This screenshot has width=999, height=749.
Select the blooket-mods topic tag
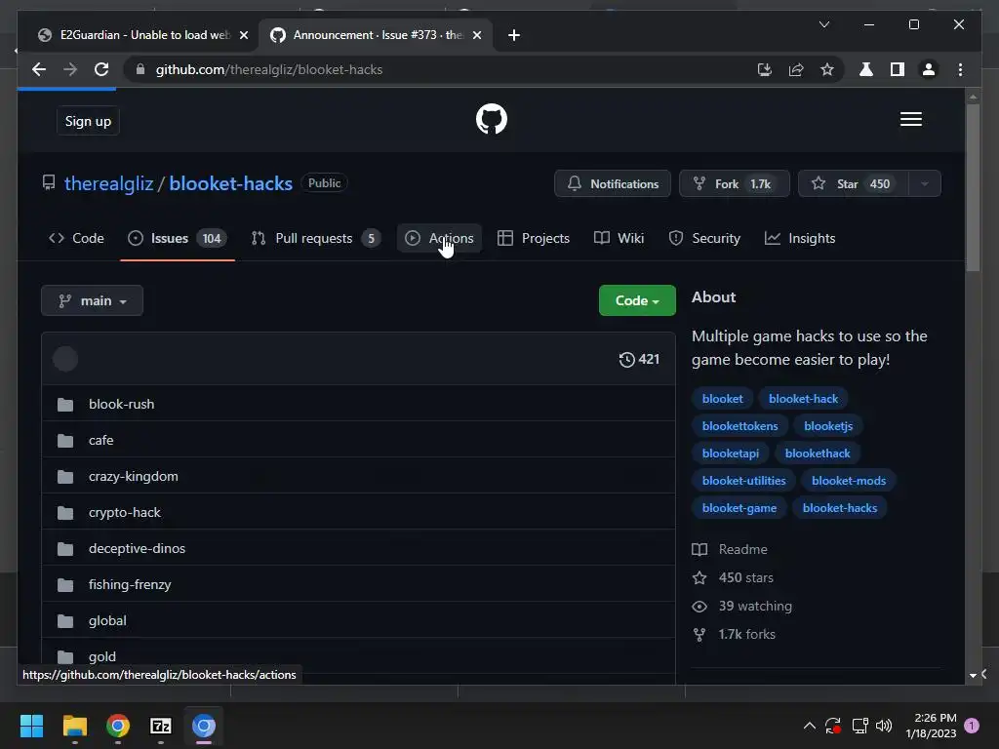[849, 481]
